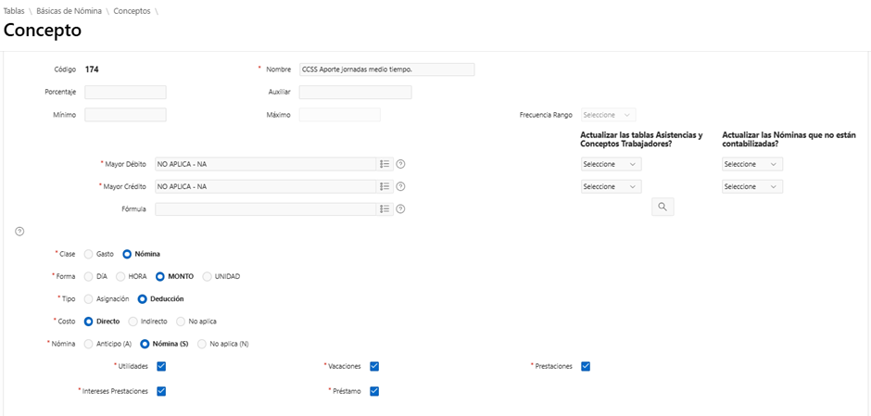Viewport: 871px width, 416px height.
Task: Open the Mayor Débito list selector icon
Action: (385, 164)
